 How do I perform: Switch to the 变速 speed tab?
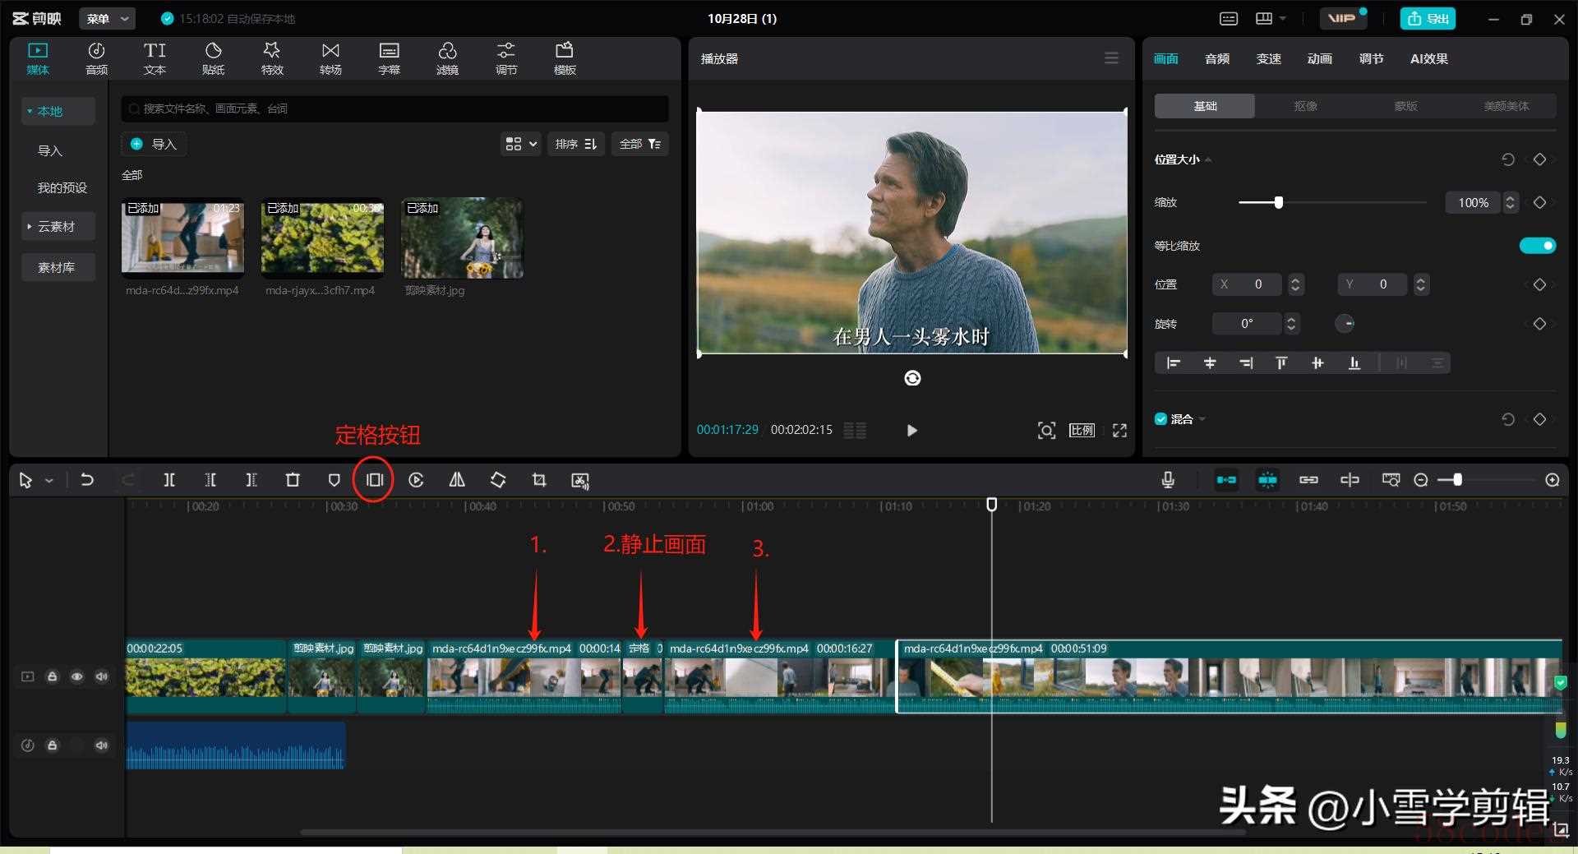(1268, 58)
